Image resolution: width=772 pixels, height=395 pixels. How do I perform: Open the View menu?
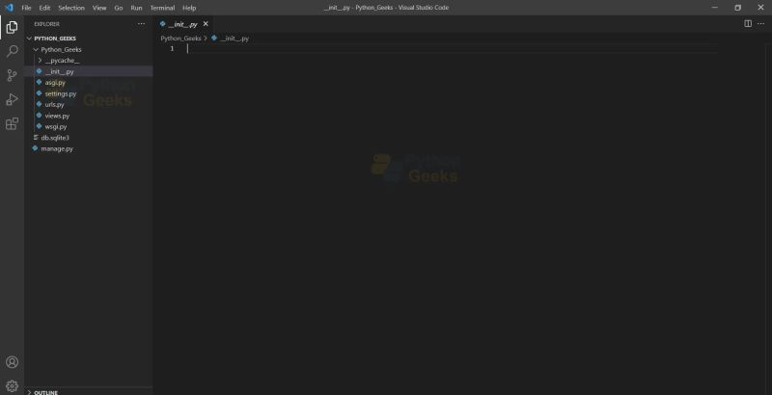99,8
